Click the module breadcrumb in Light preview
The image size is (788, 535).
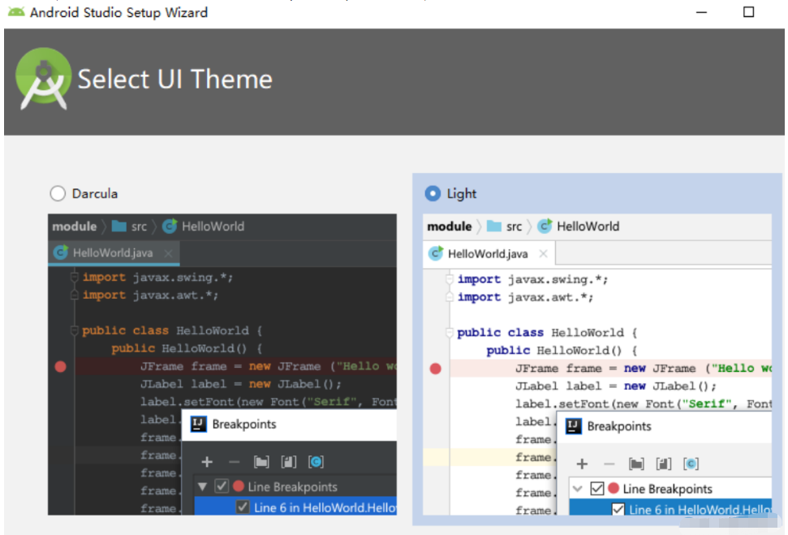coord(449,227)
